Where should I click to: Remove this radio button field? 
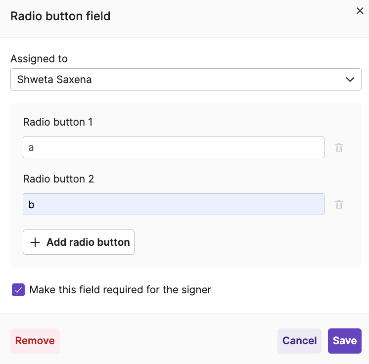[35, 341]
